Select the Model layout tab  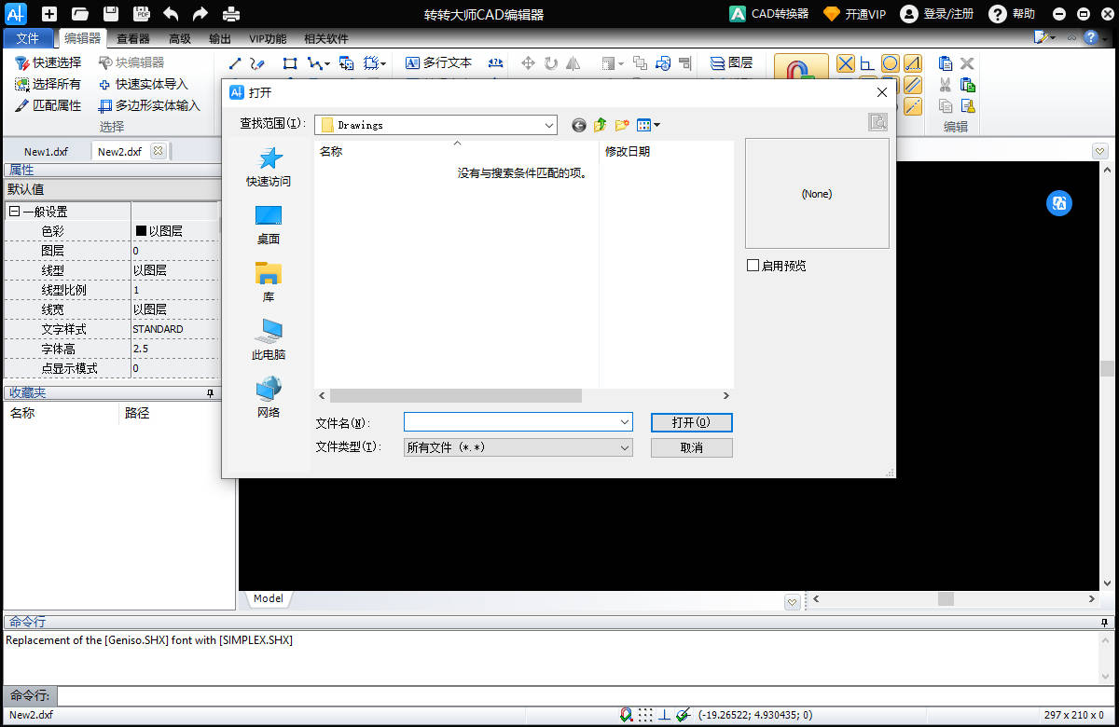(268, 598)
